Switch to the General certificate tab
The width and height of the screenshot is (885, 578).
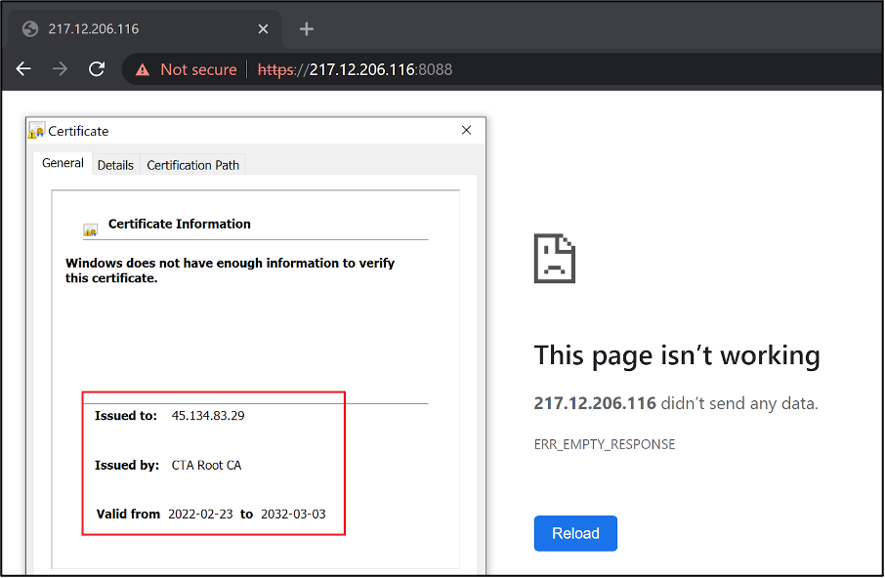pyautogui.click(x=63, y=164)
